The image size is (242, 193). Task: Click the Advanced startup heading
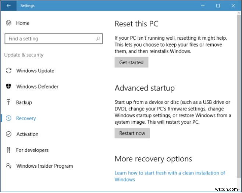pos(145,88)
